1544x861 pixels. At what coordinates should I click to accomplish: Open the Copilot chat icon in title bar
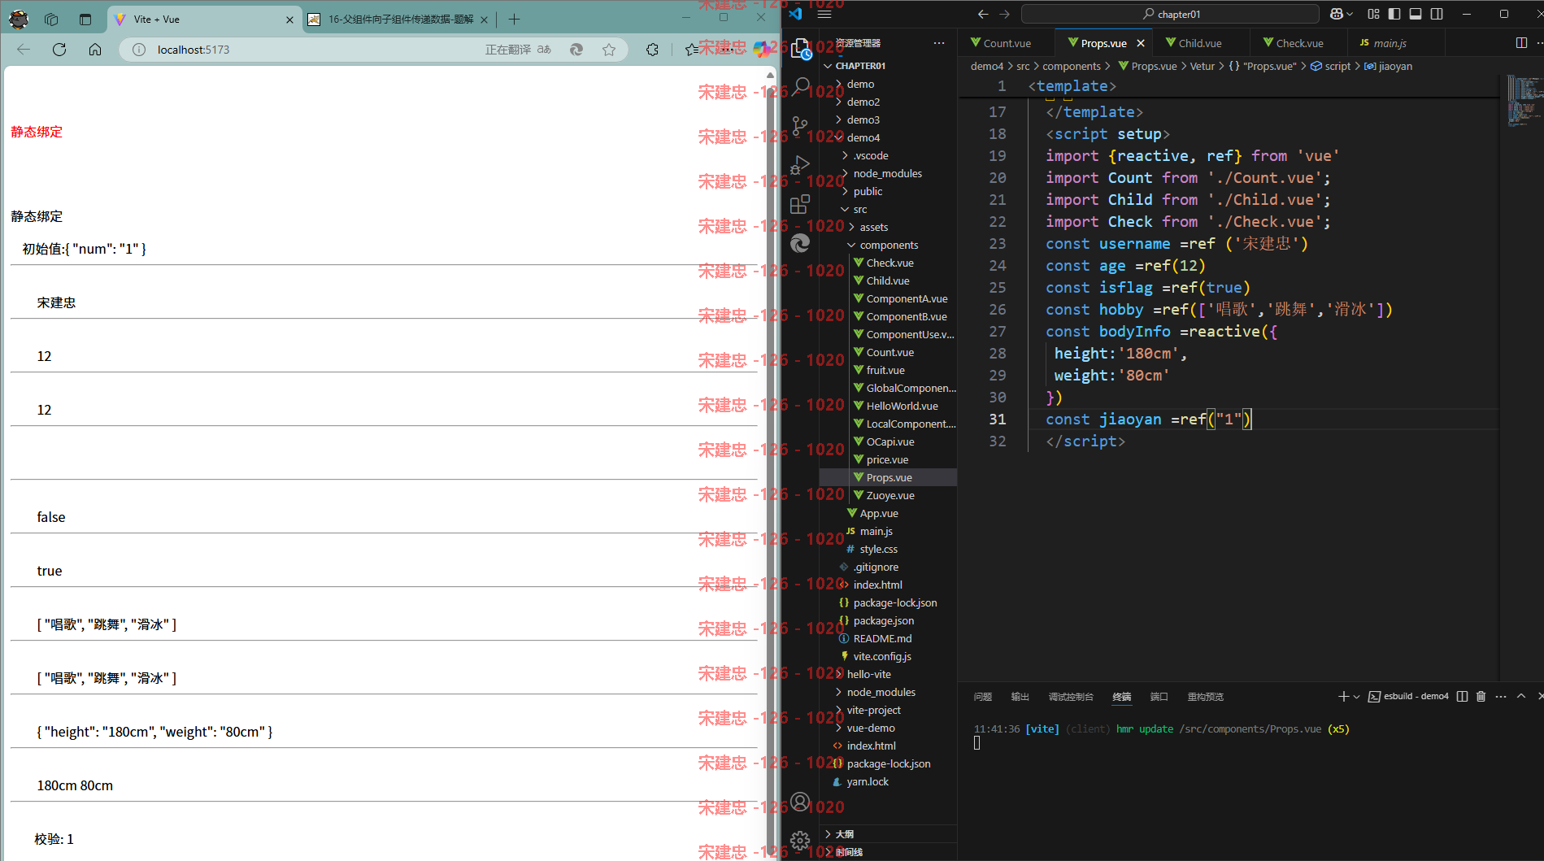tap(1336, 14)
